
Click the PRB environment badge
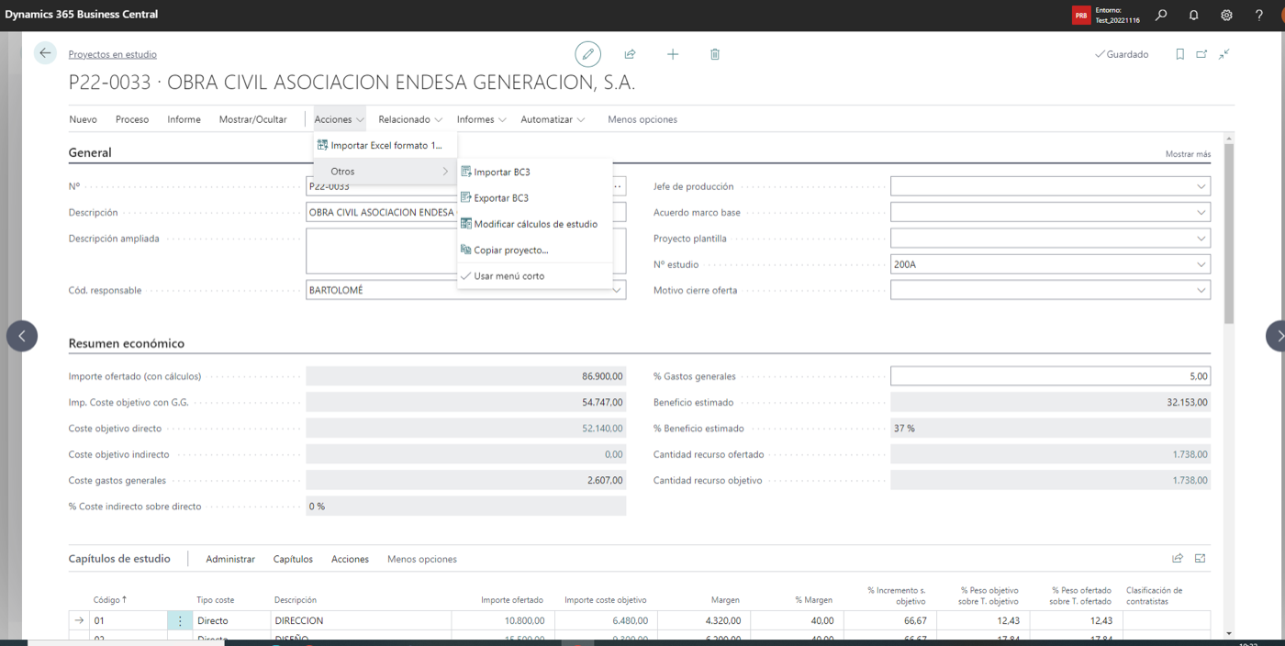(1081, 16)
